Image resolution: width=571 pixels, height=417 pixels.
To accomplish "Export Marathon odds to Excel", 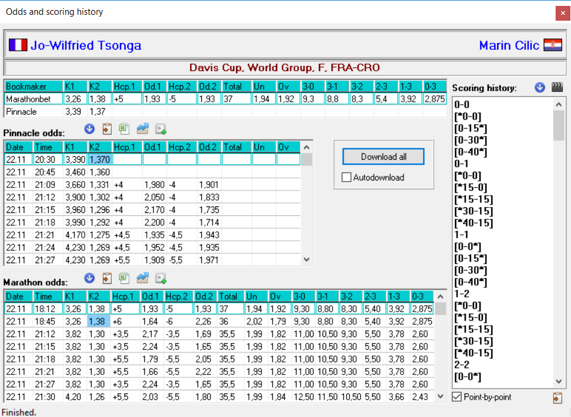I will point(124,279).
